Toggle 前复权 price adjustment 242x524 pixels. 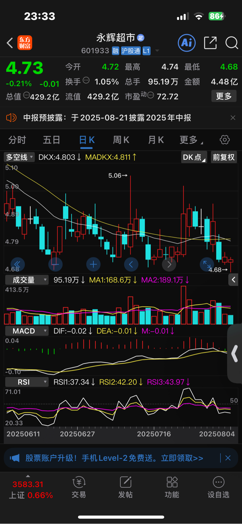coord(223,157)
